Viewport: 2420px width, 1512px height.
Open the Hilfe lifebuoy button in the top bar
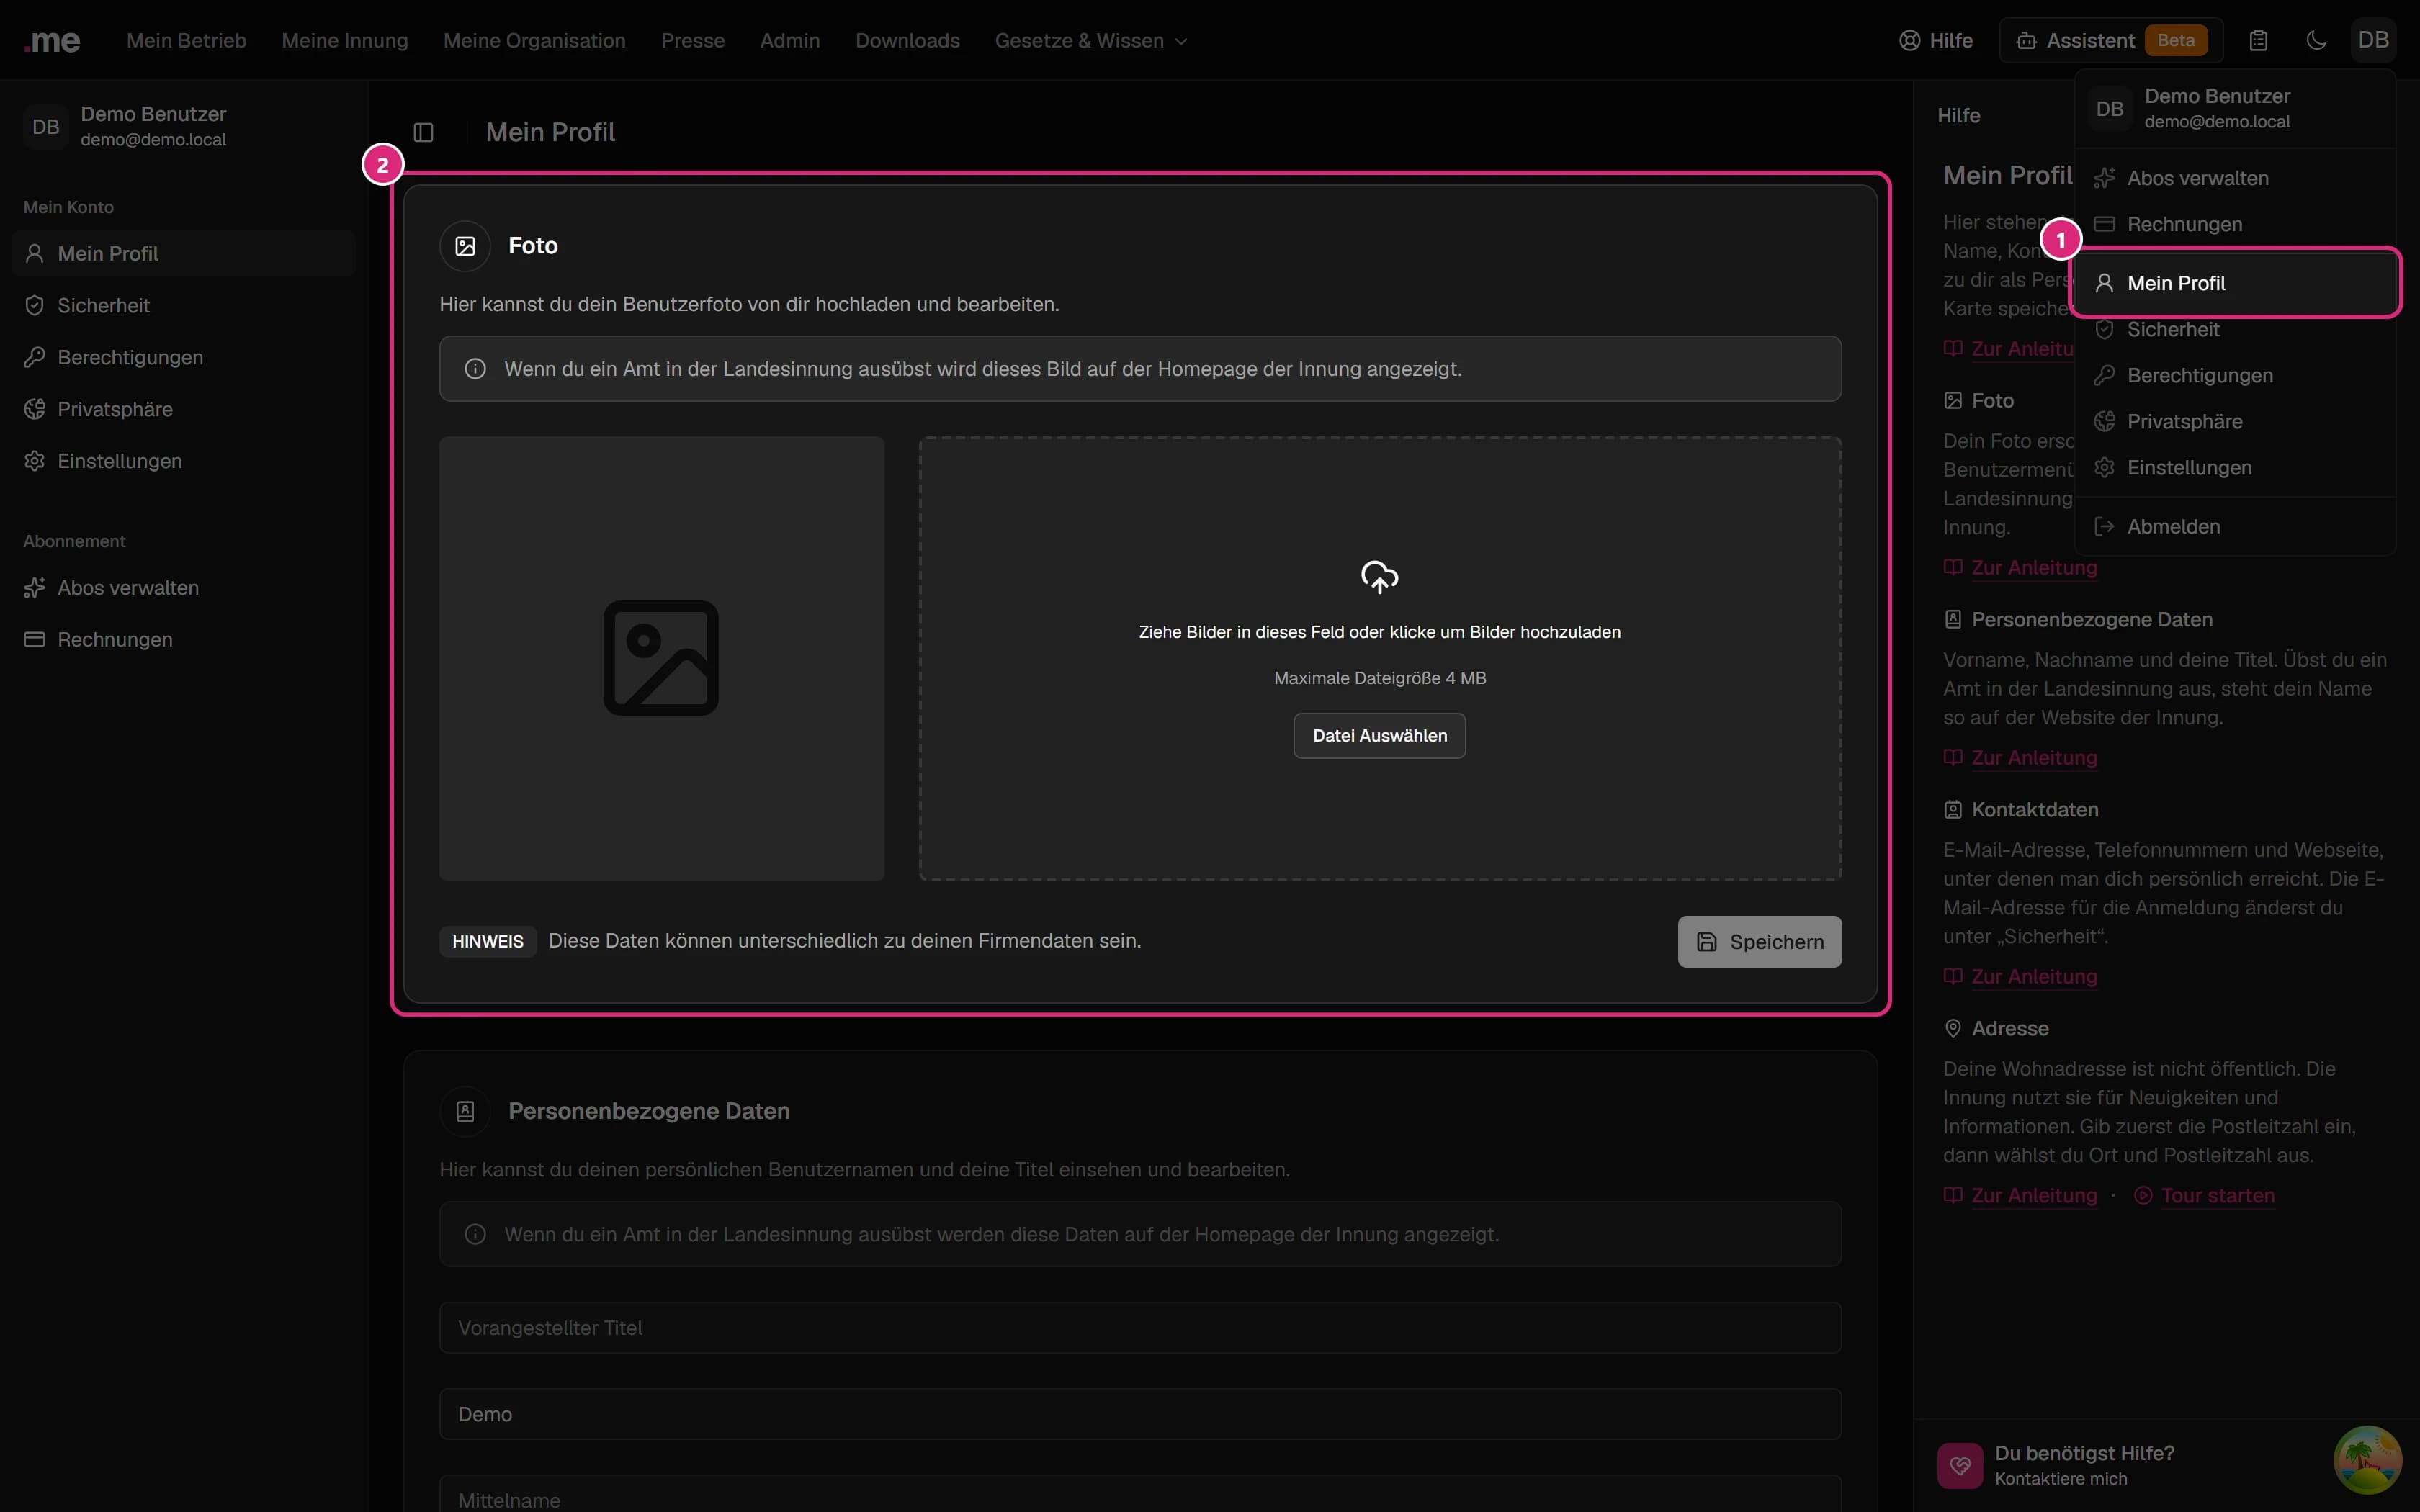pos(1936,41)
